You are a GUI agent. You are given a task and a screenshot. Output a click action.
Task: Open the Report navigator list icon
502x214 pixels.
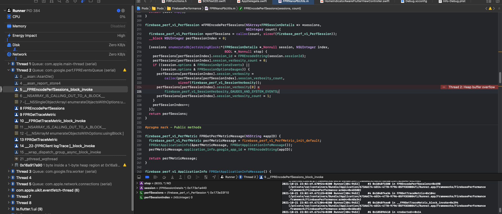(x=99, y=1)
